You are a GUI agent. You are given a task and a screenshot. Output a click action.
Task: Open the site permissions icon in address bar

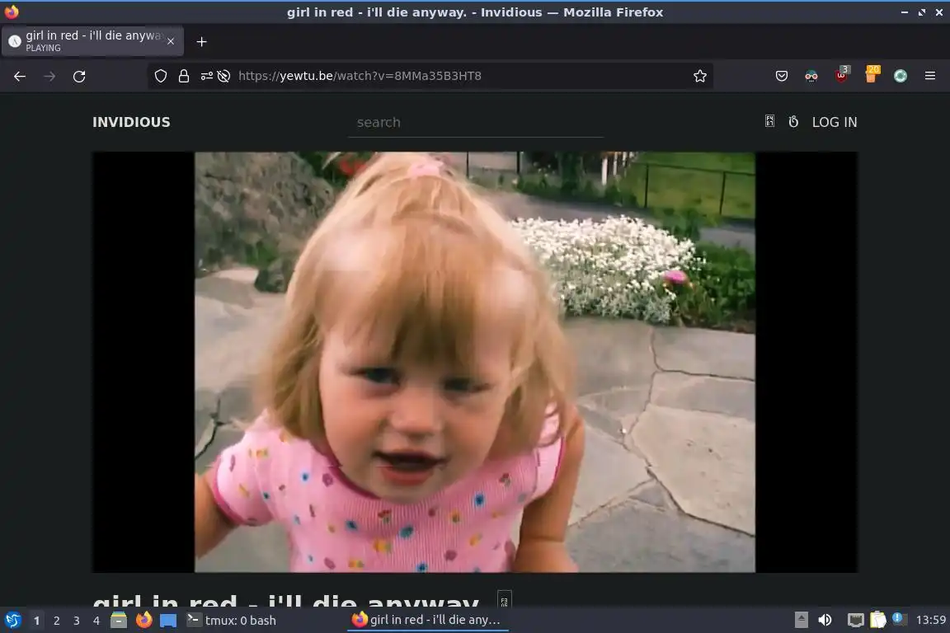(x=207, y=76)
